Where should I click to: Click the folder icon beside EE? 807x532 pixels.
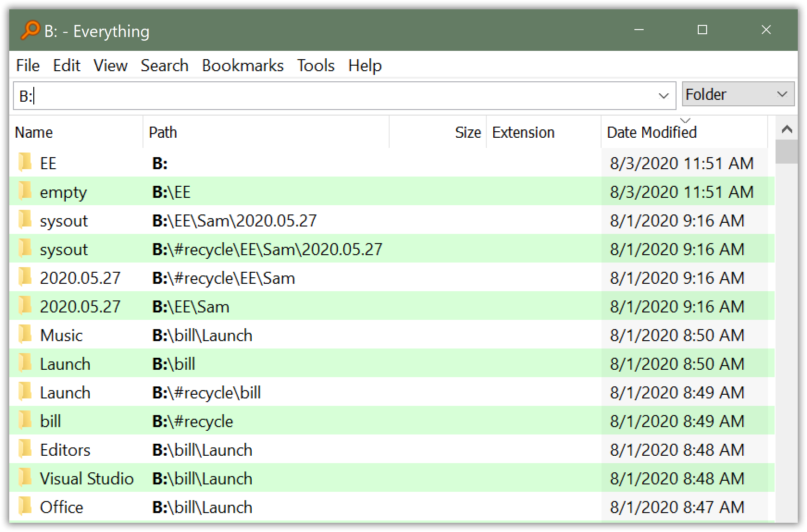coord(25,162)
